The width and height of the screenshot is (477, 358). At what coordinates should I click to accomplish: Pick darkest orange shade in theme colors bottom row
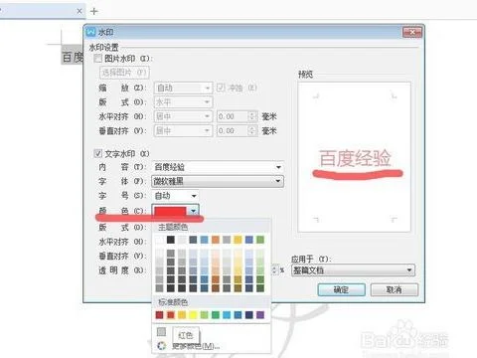[x=216, y=288]
